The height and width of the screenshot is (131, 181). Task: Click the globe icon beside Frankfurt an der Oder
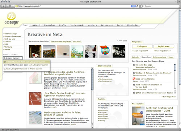click(x=5, y=65)
